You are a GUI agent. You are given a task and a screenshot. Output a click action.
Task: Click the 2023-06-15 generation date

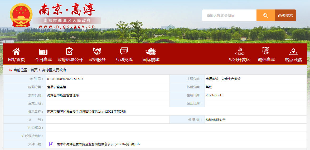pos(215,95)
